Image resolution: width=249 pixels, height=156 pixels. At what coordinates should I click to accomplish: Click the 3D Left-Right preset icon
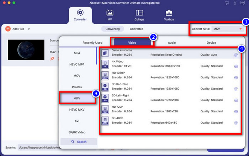105,98
